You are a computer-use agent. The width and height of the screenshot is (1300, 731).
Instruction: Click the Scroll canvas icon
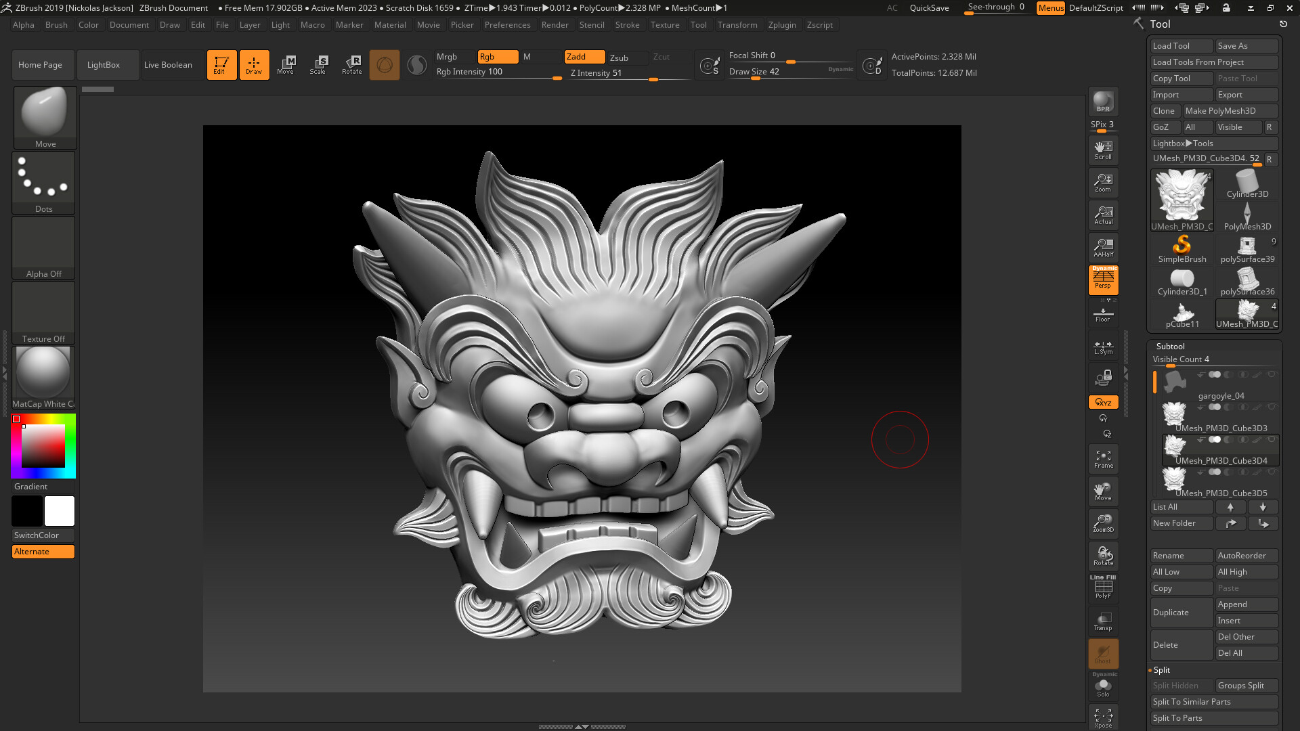[1103, 150]
